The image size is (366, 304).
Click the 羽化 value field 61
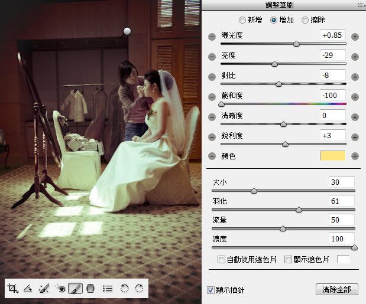[342, 201]
